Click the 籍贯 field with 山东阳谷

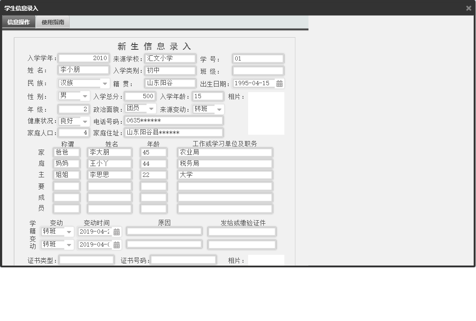(170, 83)
